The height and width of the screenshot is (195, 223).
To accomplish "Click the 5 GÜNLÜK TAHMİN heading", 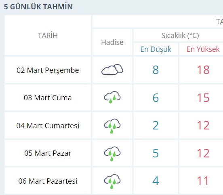I will pos(38,7).
